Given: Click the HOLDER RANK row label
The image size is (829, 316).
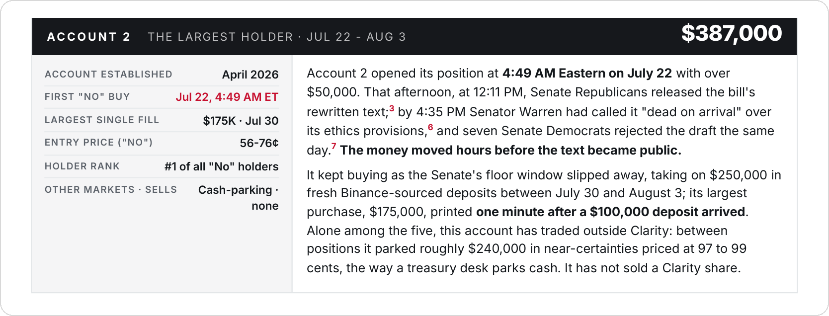Looking at the screenshot, I should pyautogui.click(x=82, y=166).
